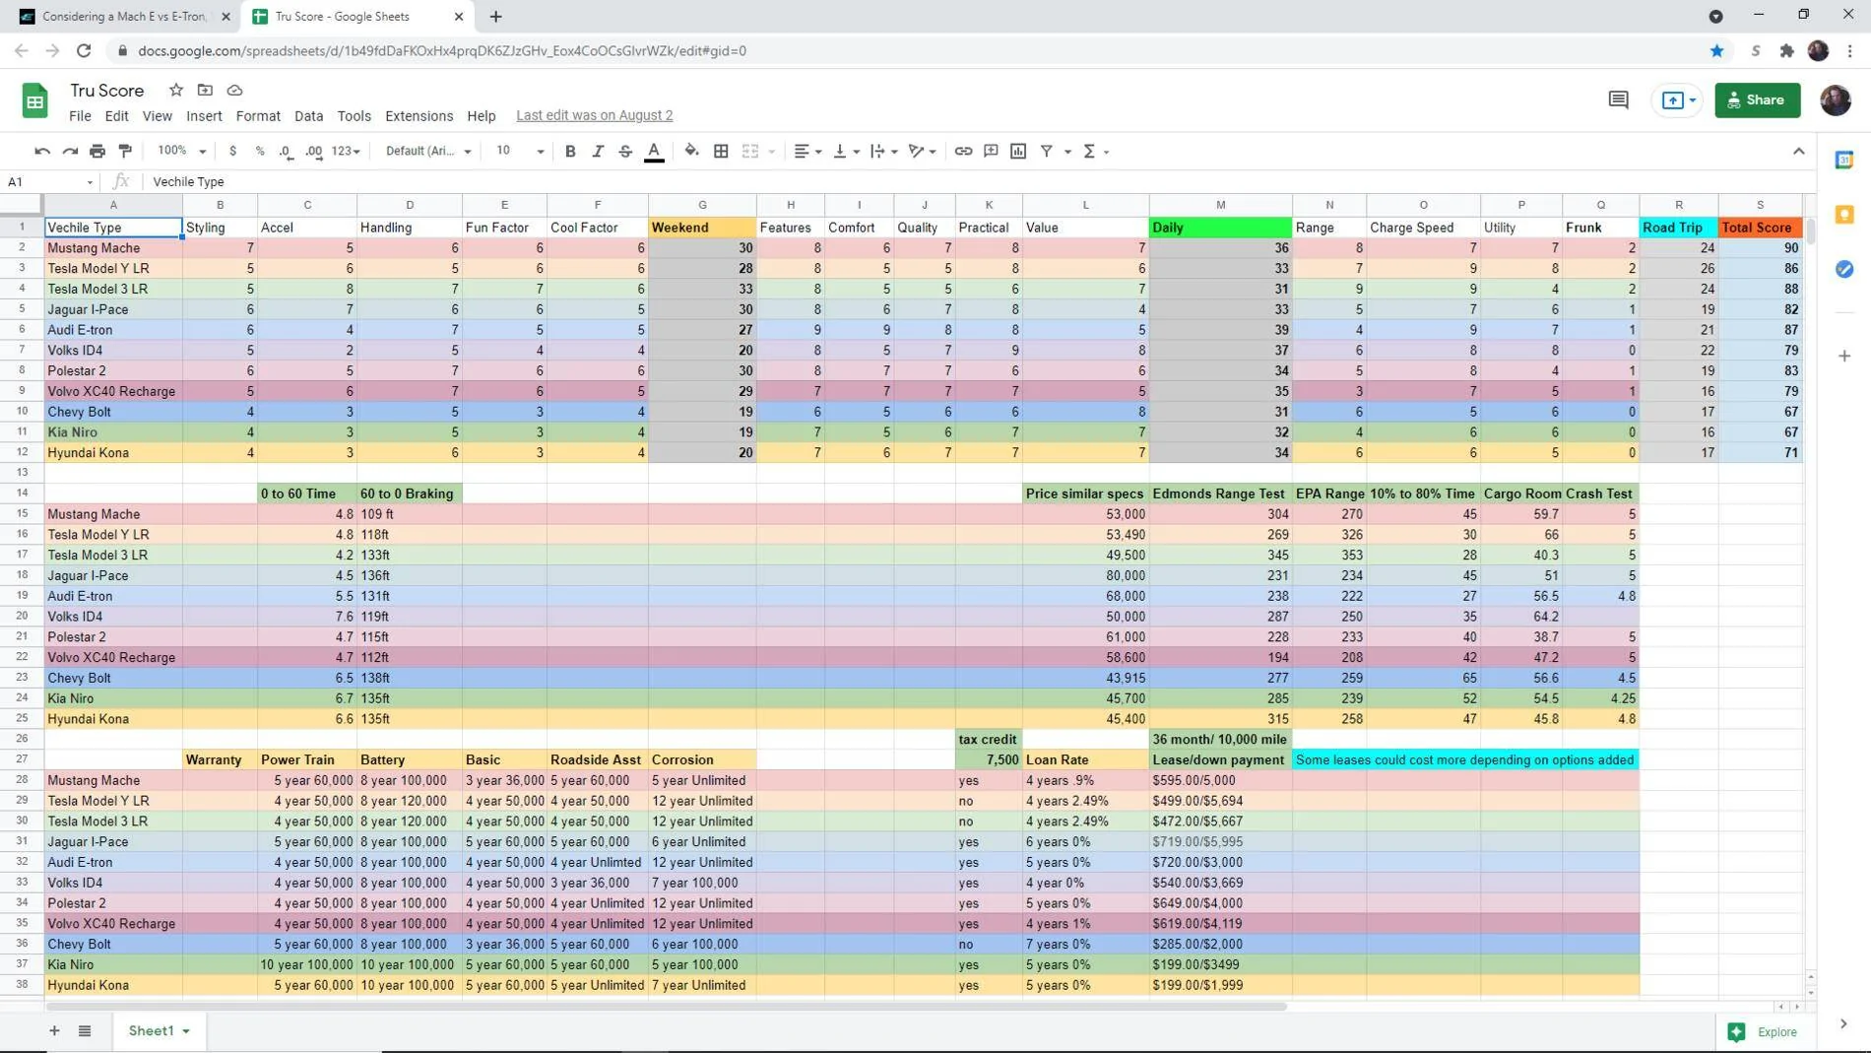This screenshot has height=1053, width=1871.
Task: Open the text color picker
Action: click(x=653, y=151)
